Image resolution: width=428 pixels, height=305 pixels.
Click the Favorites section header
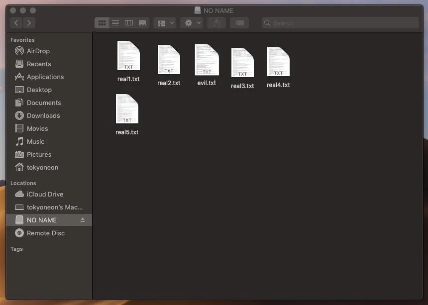23,40
